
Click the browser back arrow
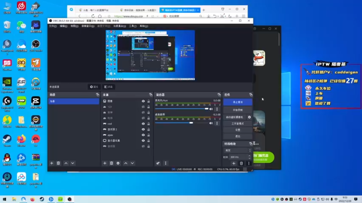click(x=80, y=16)
